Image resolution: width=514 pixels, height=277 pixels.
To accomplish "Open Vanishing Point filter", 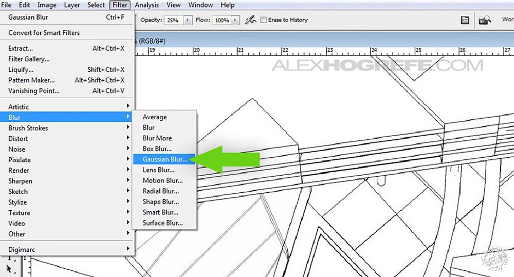I will pyautogui.click(x=66, y=91).
